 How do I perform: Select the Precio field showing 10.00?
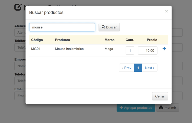point(148,50)
